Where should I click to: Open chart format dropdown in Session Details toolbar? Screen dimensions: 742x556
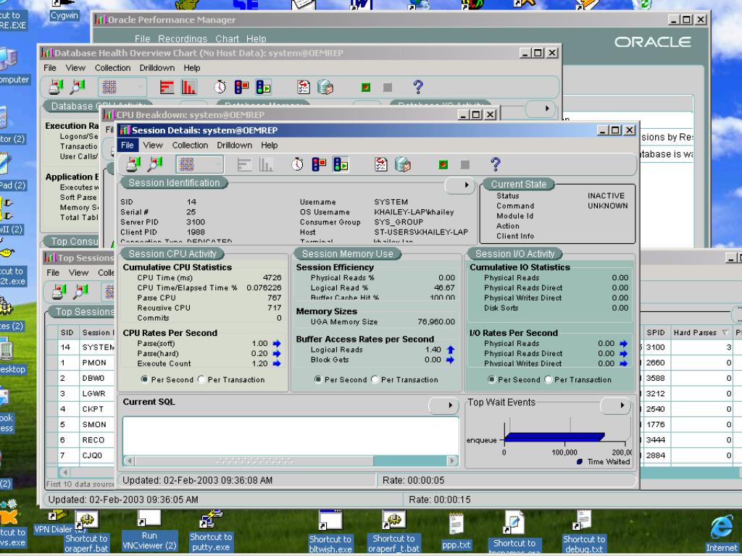199,164
